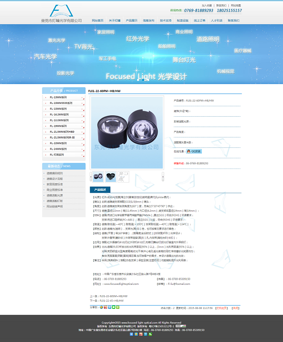The height and width of the screenshot is (342, 283).
Task: Open the 联系我们 navigation menu item
Action: point(233,21)
